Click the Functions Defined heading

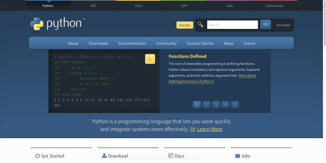[x=187, y=56]
